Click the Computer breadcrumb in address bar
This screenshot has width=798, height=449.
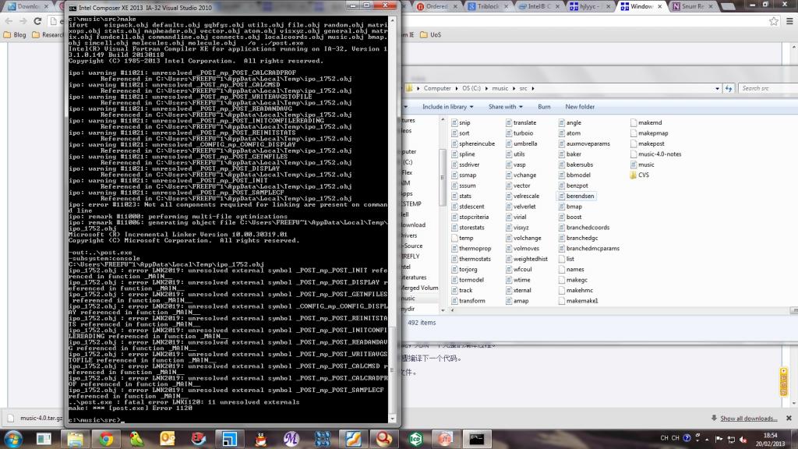point(437,89)
